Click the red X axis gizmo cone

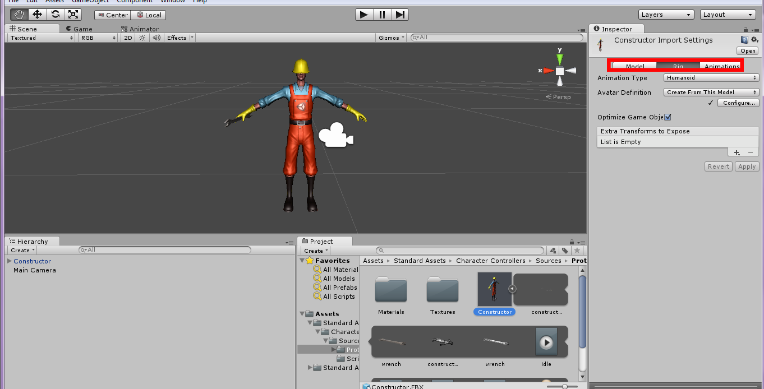coord(549,71)
